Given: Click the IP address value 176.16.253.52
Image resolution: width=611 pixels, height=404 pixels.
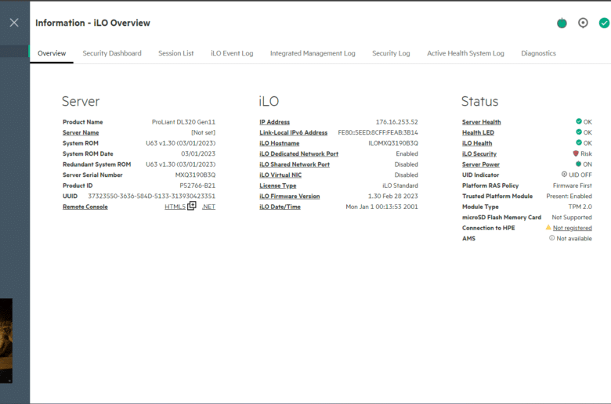Looking at the screenshot, I should click(x=396, y=122).
